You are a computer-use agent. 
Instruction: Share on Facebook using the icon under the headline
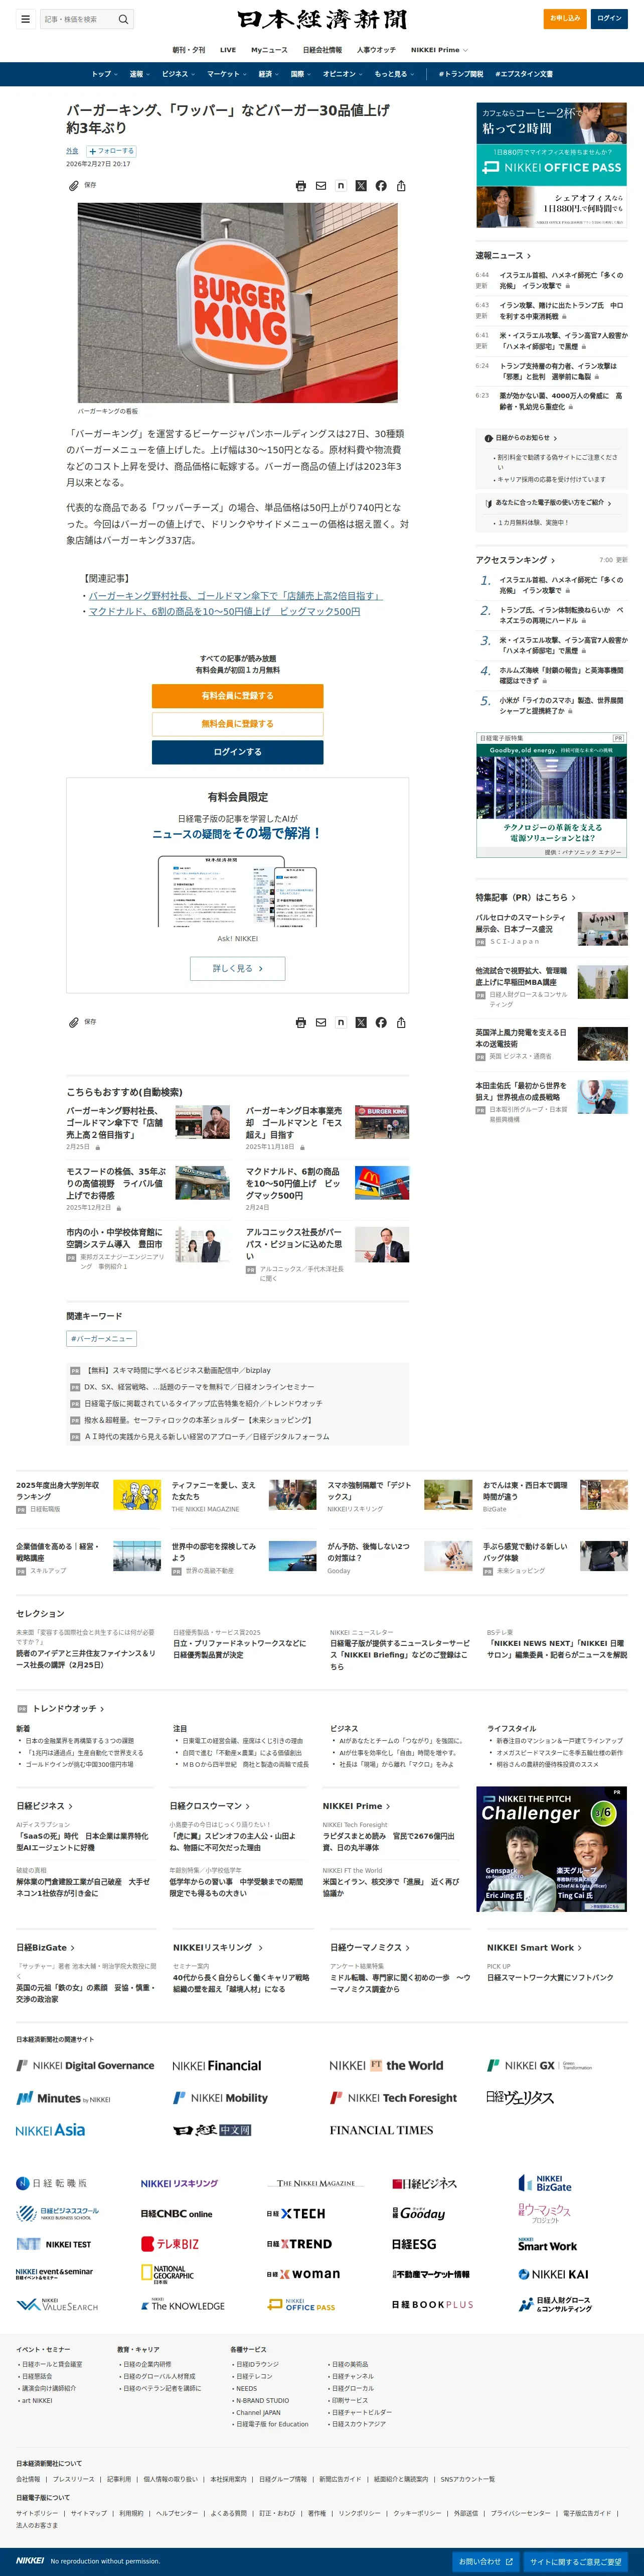pyautogui.click(x=380, y=186)
